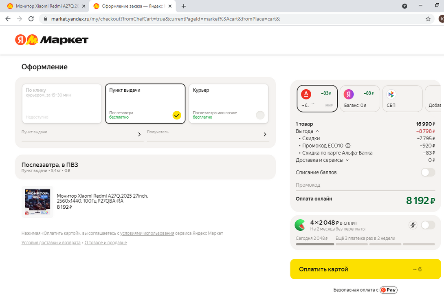Click the Оформление page heading

(x=44, y=67)
